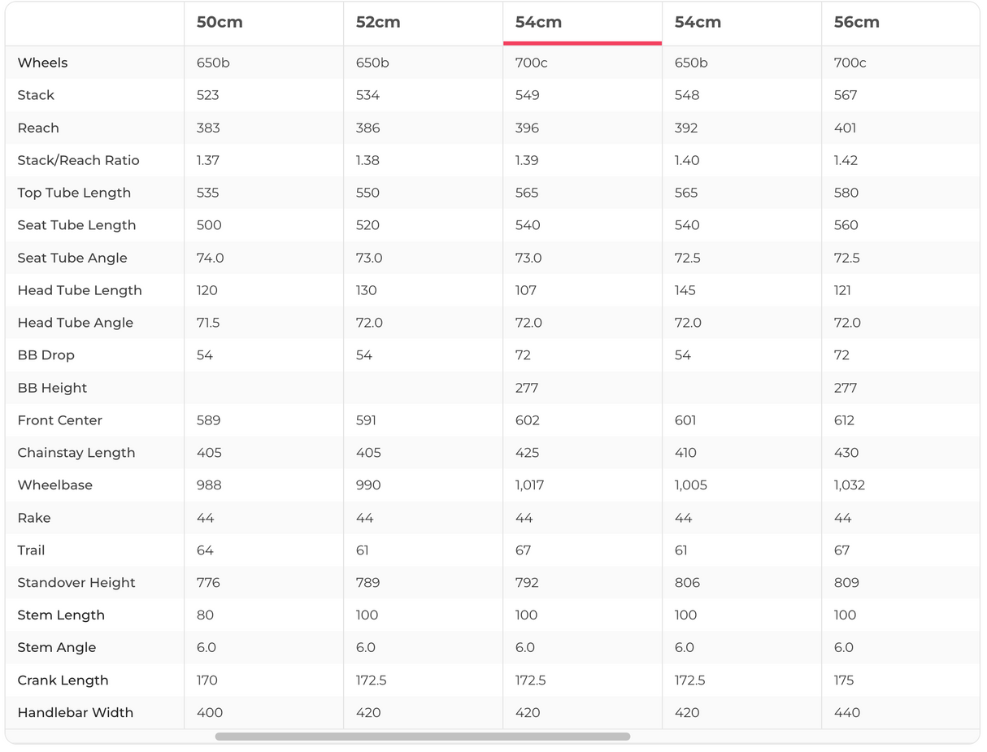Click the 54cm header with red underline

[x=538, y=23]
